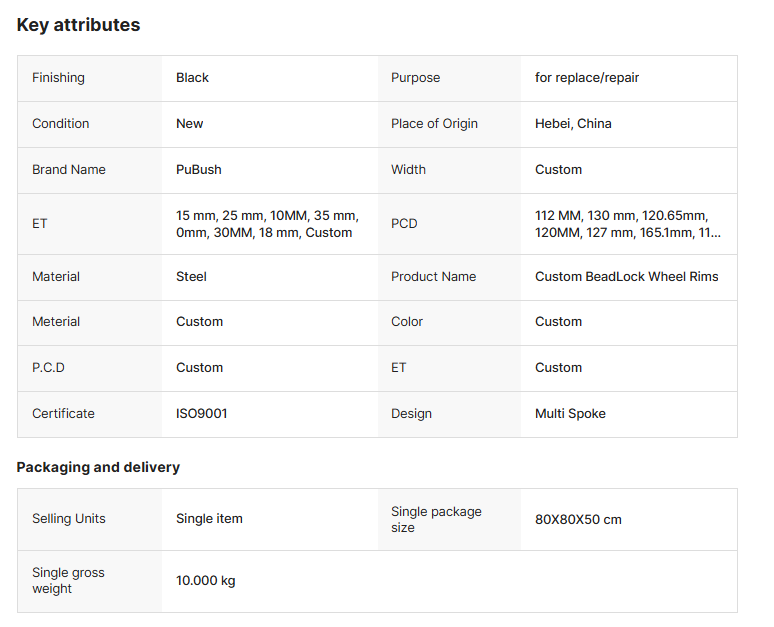Click the Place of Origin label
Image resolution: width=774 pixels, height=627 pixels.
tap(434, 124)
